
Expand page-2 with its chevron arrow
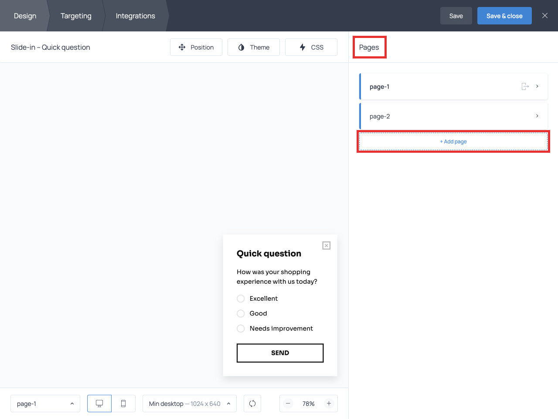pos(537,116)
